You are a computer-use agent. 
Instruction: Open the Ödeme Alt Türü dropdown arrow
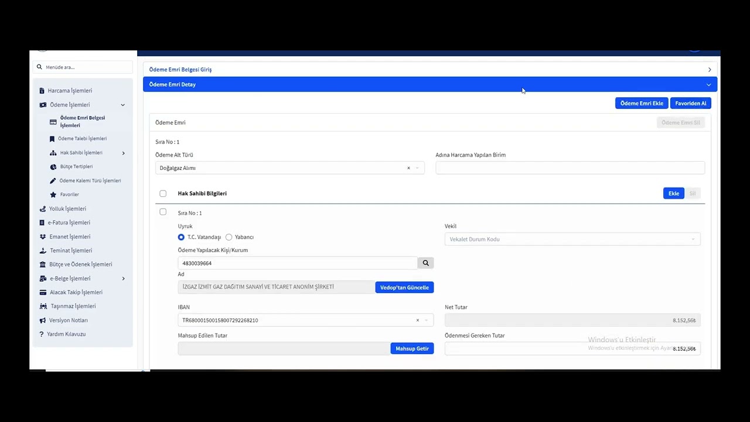coord(417,168)
